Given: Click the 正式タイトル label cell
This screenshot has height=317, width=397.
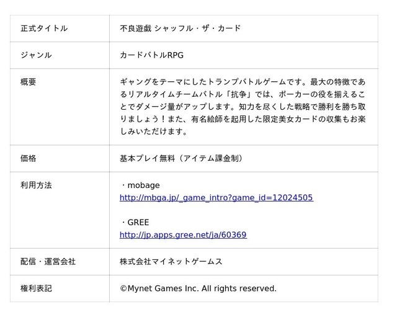Looking at the screenshot, I should tap(60, 29).
